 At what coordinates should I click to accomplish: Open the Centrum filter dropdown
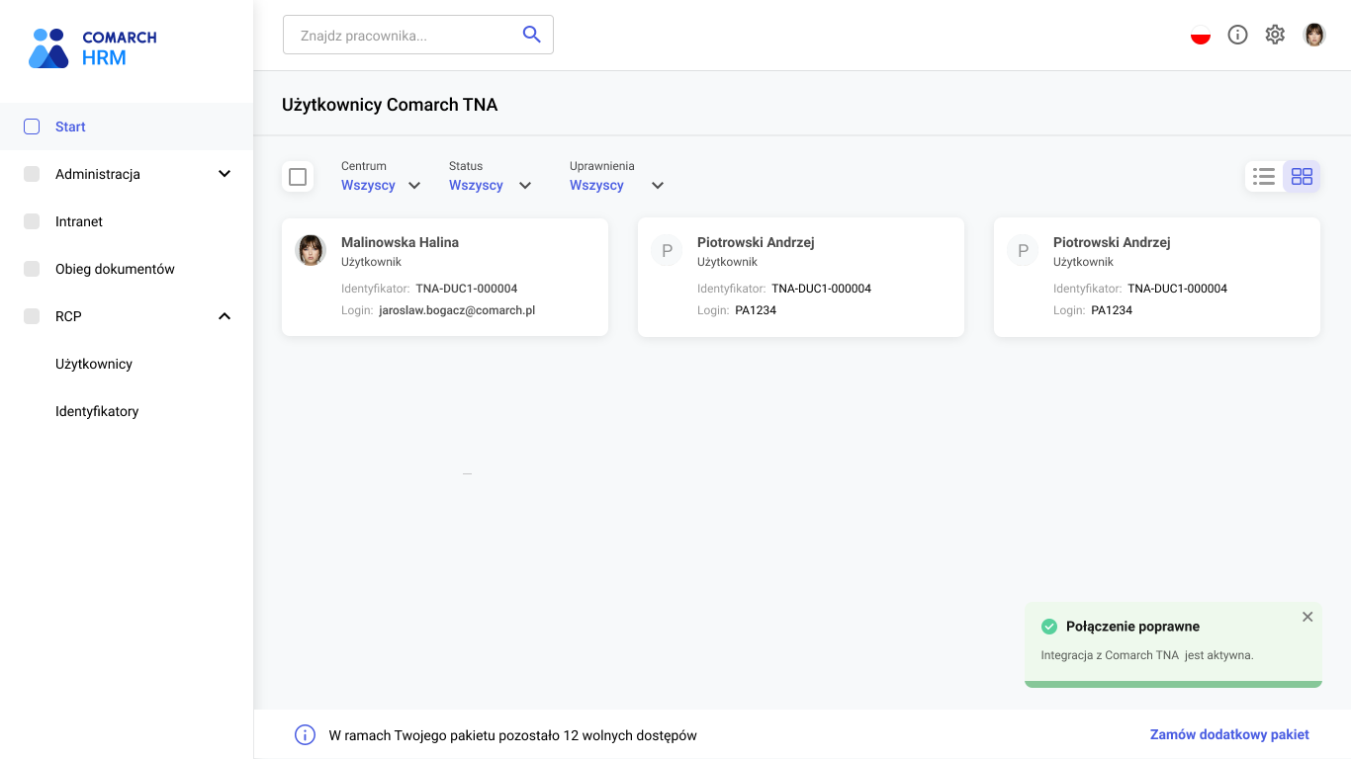[x=381, y=177]
